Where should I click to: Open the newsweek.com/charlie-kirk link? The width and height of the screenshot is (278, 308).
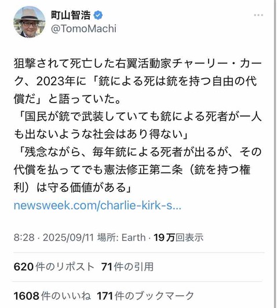pos(97,206)
